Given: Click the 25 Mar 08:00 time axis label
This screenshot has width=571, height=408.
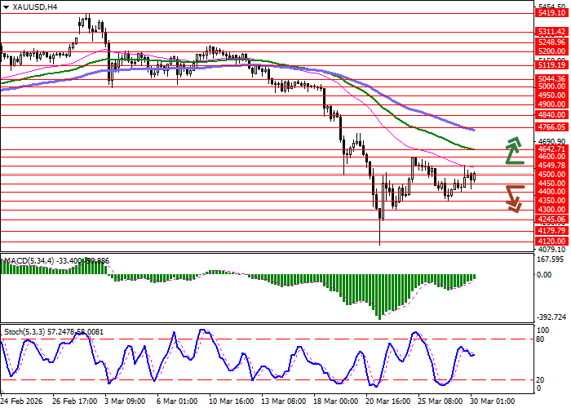Looking at the screenshot, I should (440, 401).
